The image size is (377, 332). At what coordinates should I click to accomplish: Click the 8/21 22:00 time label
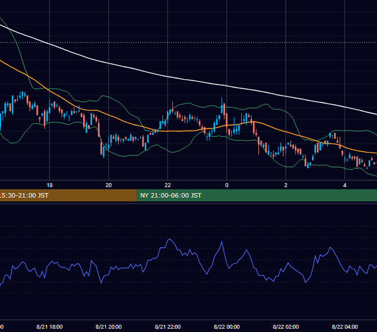[x=167, y=326]
